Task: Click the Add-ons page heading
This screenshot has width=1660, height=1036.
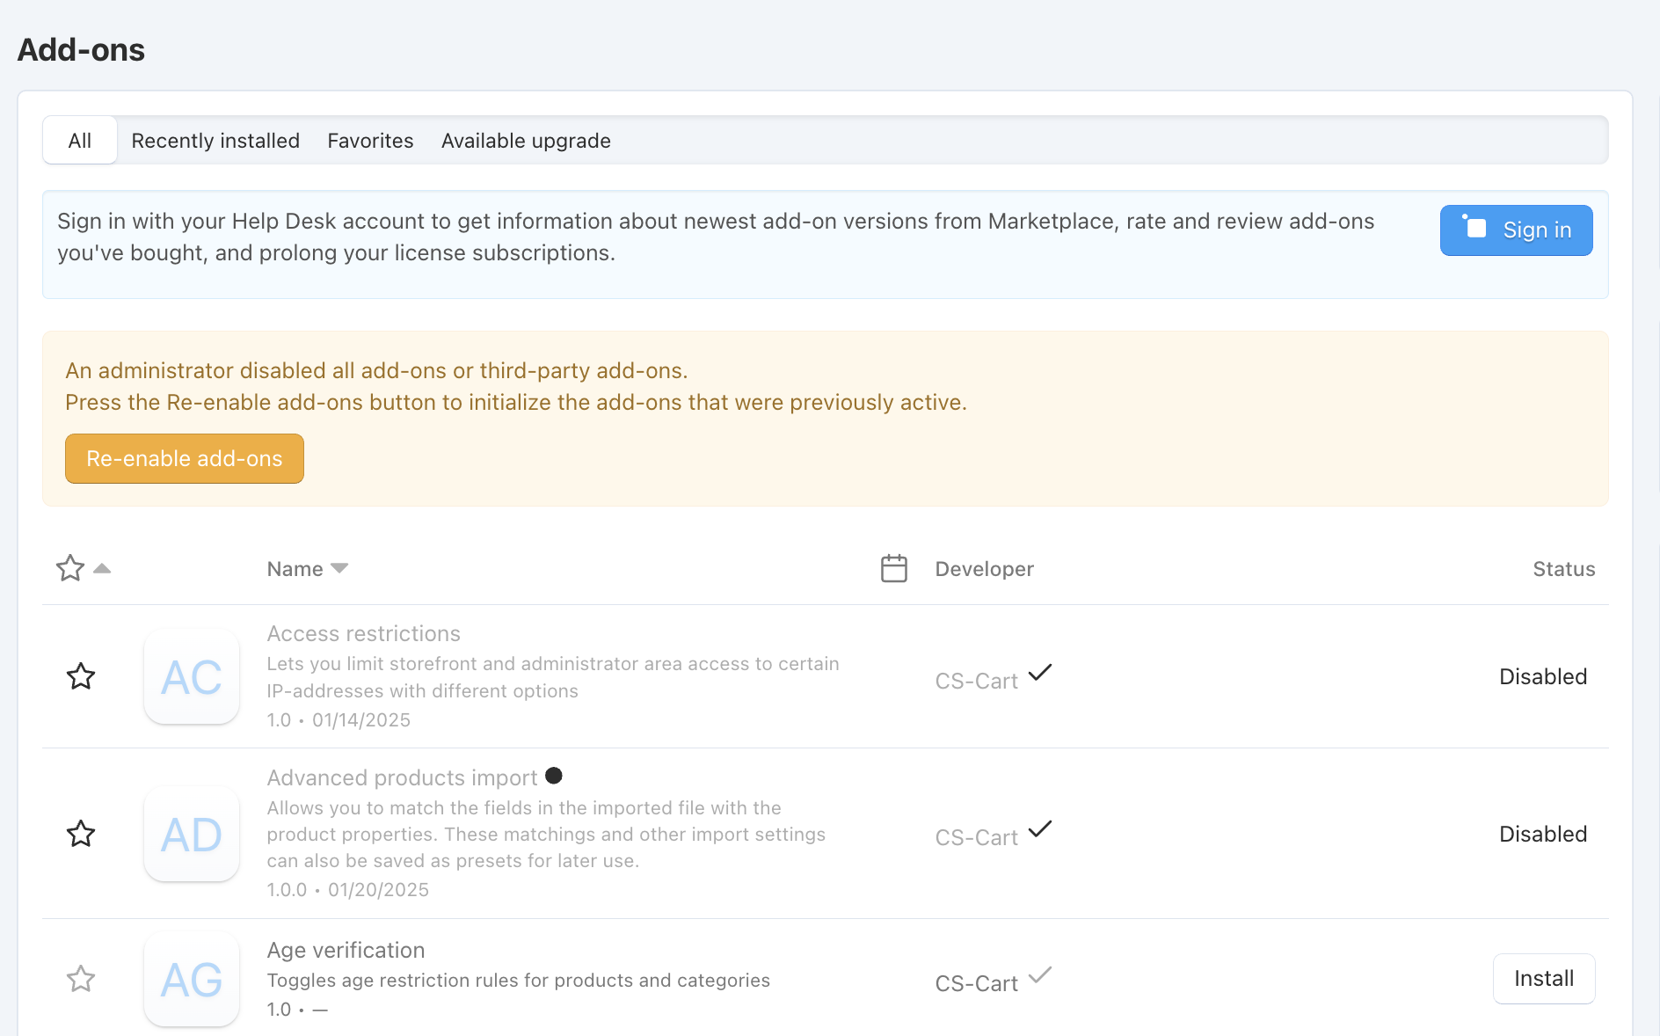Action: 81,50
